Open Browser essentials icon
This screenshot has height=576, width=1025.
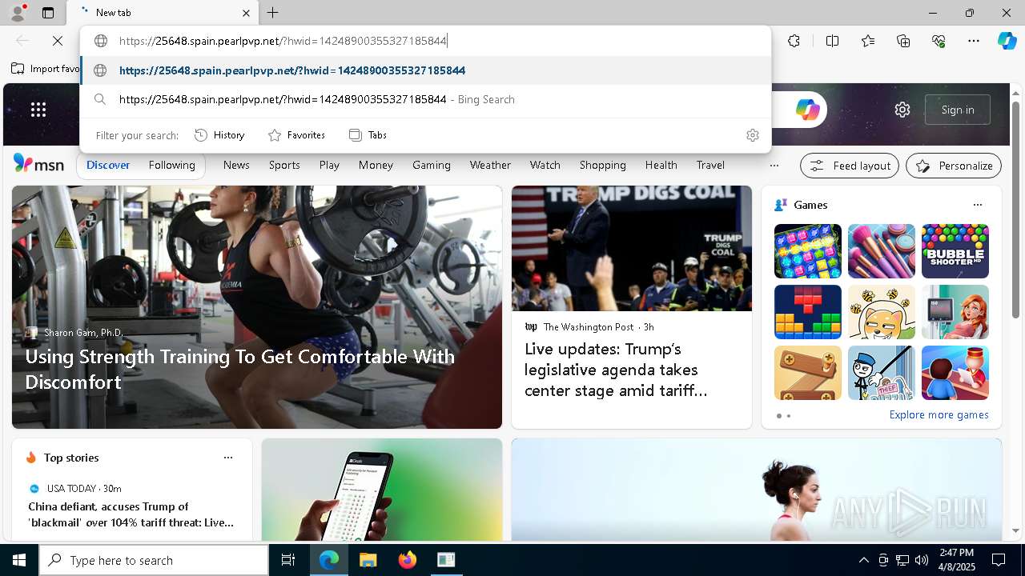(x=939, y=41)
